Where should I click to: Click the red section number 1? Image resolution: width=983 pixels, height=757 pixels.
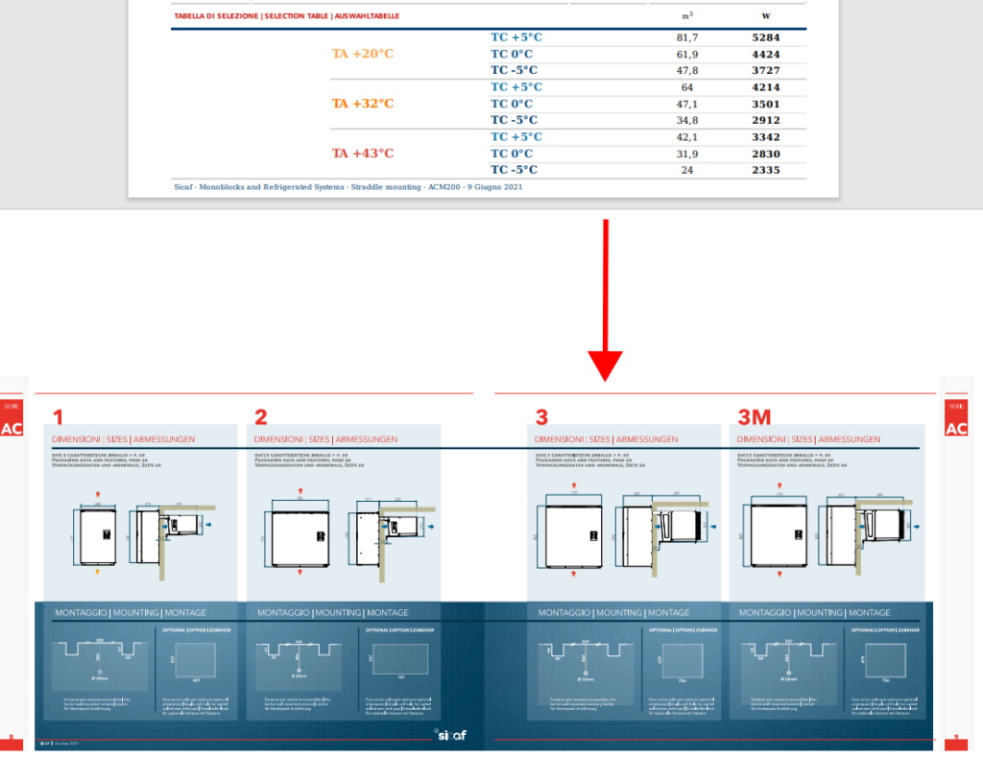59,417
